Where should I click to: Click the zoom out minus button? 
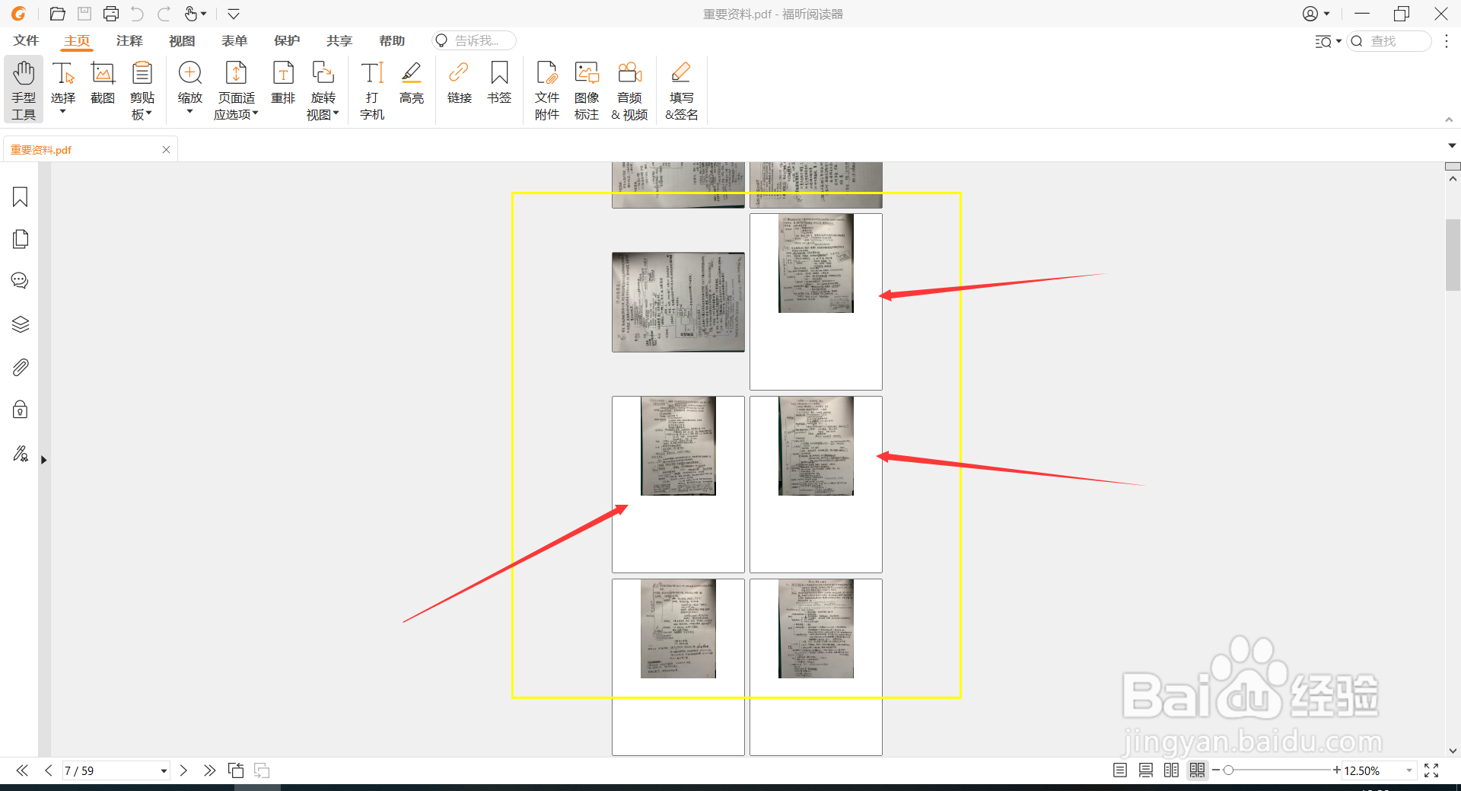coord(1216,770)
